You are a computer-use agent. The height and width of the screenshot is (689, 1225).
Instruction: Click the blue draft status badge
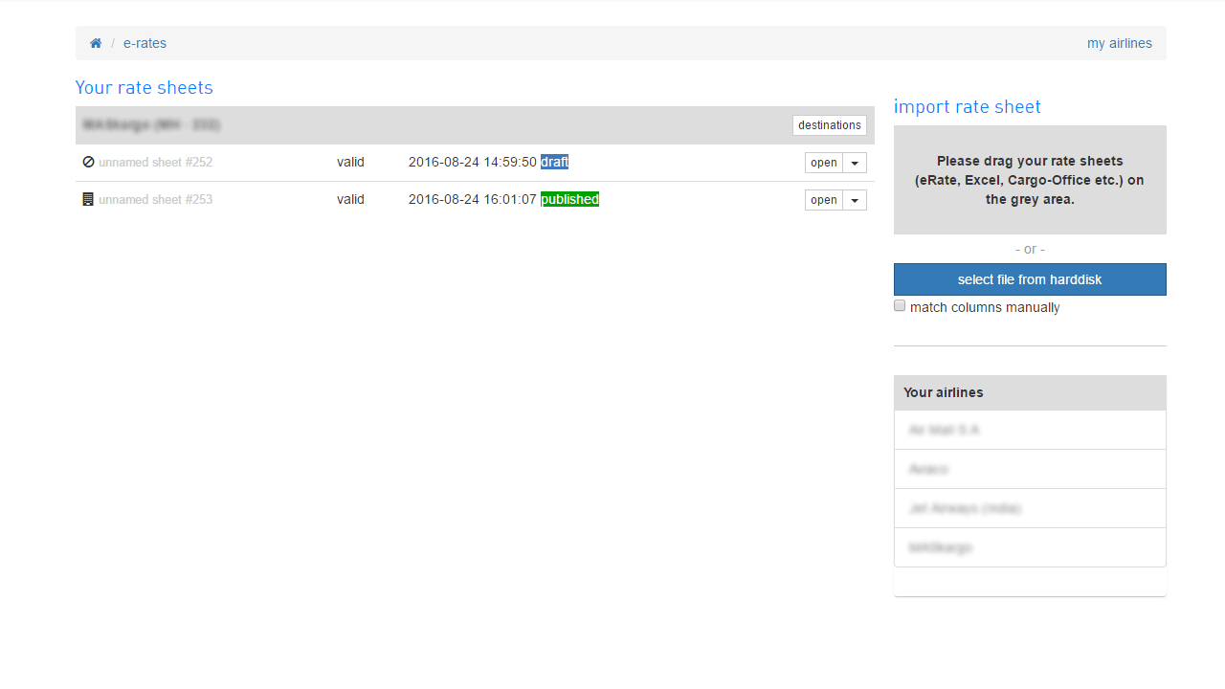554,162
